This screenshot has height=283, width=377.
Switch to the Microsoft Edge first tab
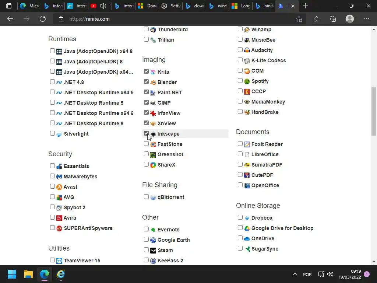click(29, 6)
